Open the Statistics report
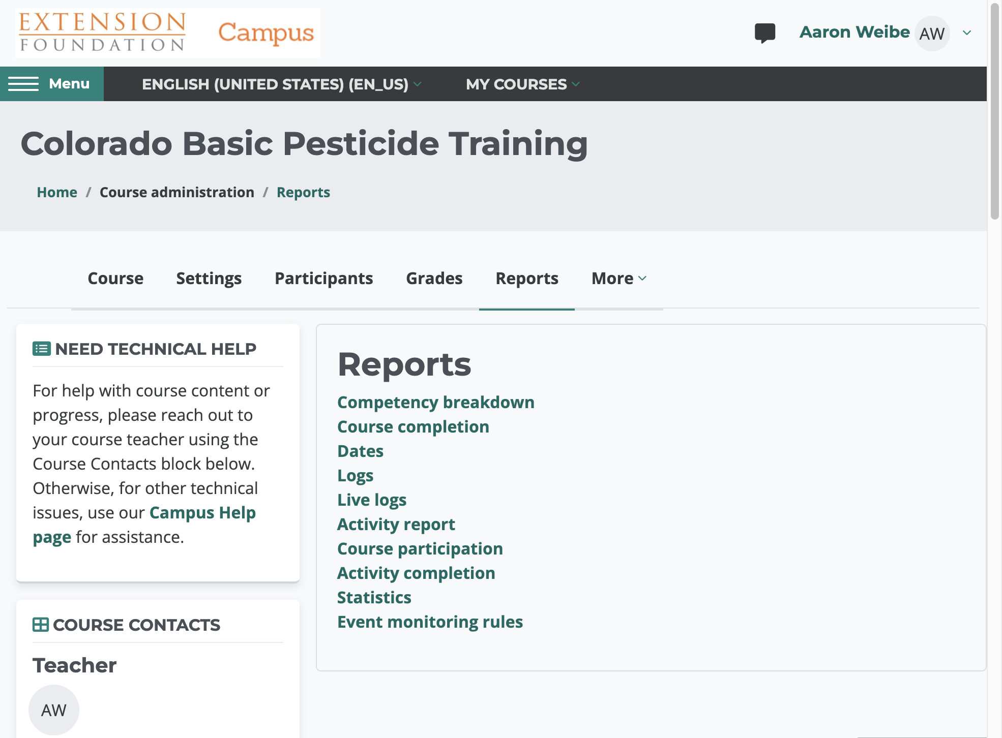This screenshot has width=1002, height=738. click(374, 598)
